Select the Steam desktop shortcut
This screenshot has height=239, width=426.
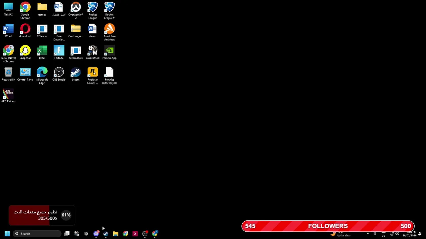[76, 74]
